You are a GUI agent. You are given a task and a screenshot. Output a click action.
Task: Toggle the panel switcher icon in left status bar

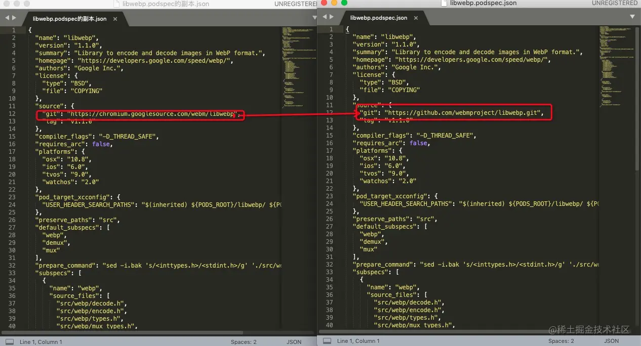(10, 342)
